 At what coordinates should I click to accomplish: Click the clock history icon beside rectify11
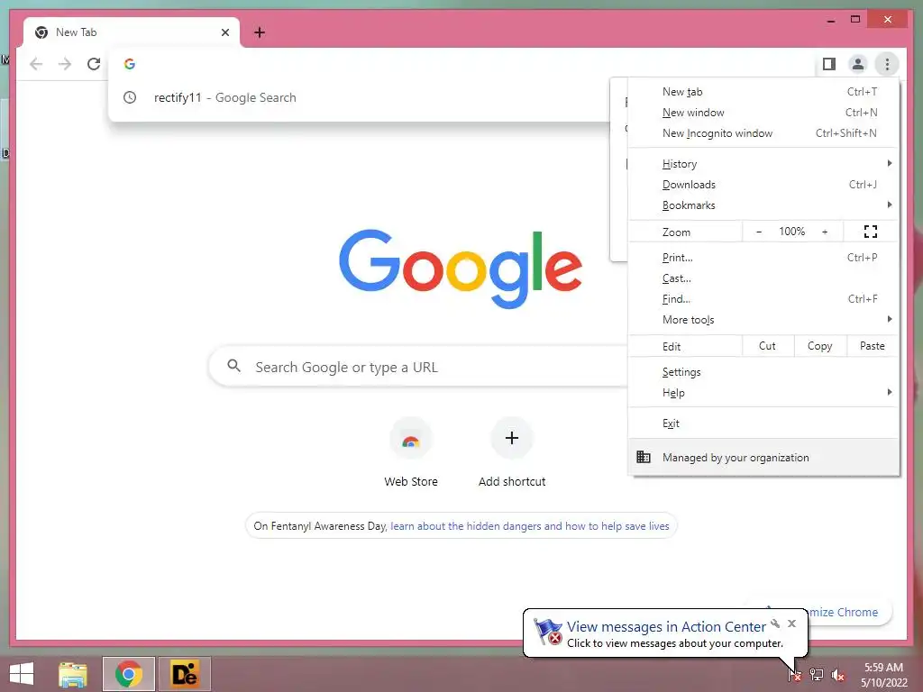tap(130, 97)
